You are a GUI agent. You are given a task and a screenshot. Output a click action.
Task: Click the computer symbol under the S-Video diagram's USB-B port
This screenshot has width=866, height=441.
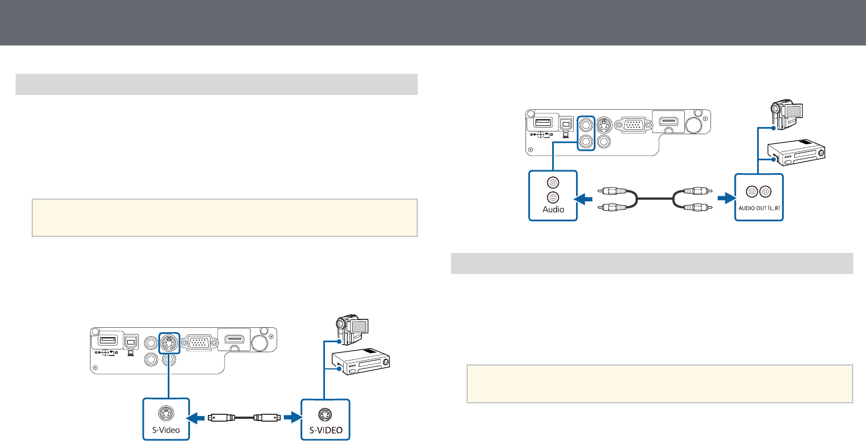click(131, 353)
